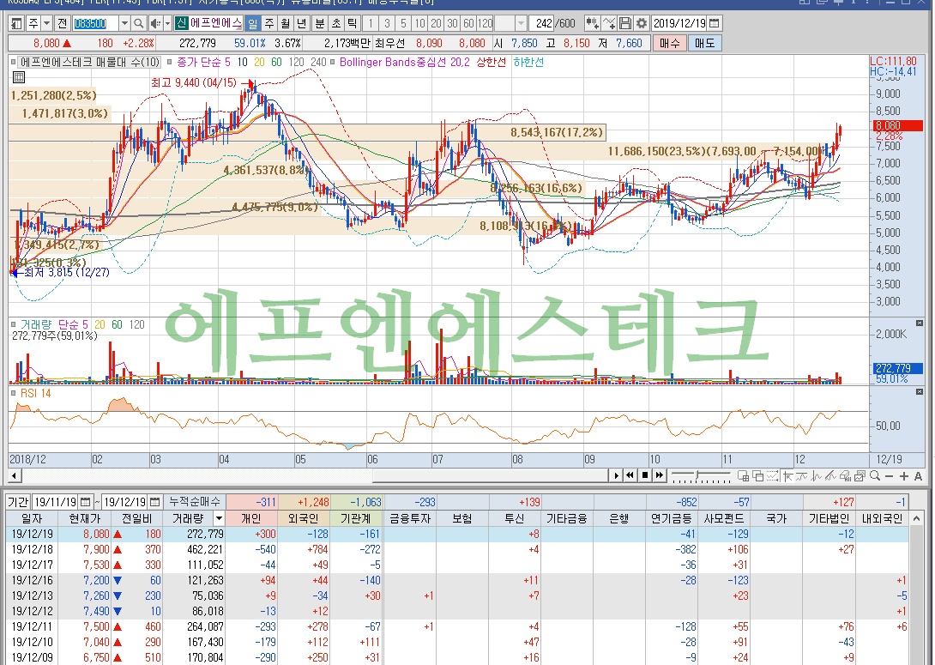This screenshot has width=935, height=665.
Task: Click the leftmost panel layout icon in toolbar
Action: pyautogui.click(x=16, y=23)
